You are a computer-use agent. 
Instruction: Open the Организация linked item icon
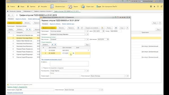coord(88,31)
